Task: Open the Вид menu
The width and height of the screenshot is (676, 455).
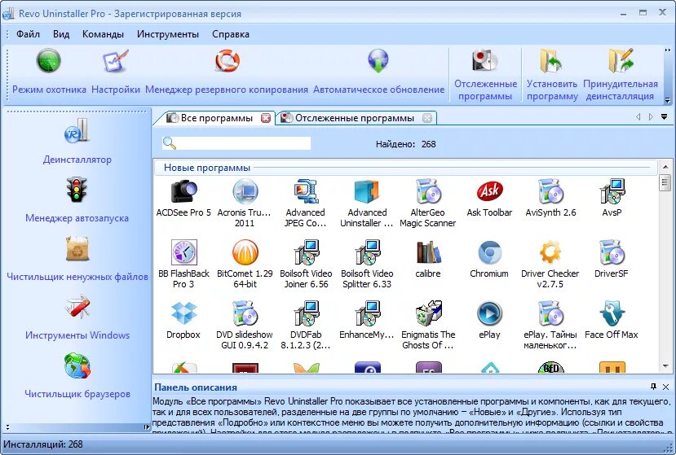Action: click(x=61, y=34)
